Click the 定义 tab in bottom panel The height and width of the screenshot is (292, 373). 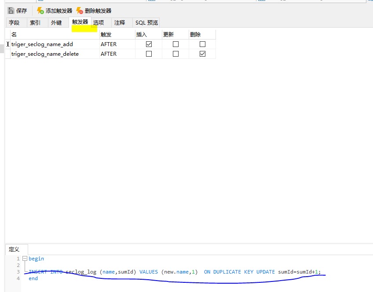(x=15, y=249)
